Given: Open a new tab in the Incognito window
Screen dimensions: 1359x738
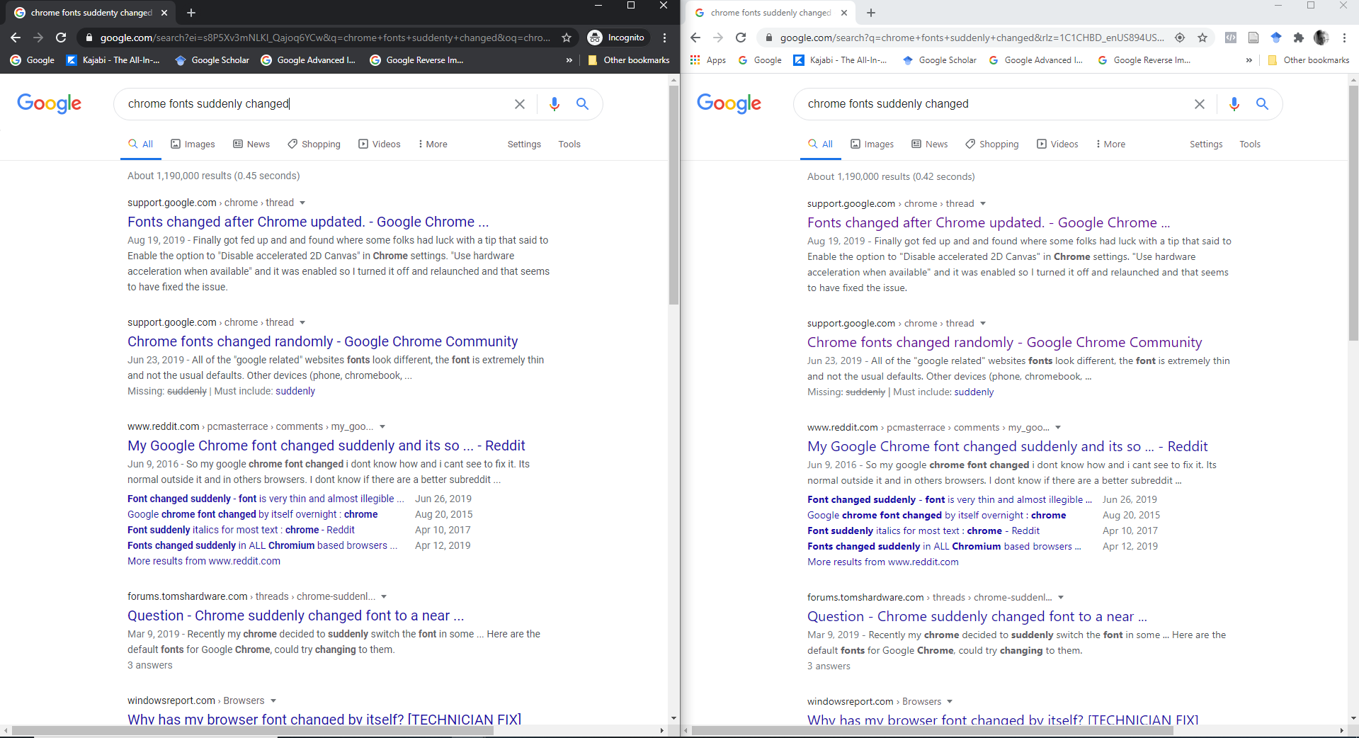Looking at the screenshot, I should (191, 13).
